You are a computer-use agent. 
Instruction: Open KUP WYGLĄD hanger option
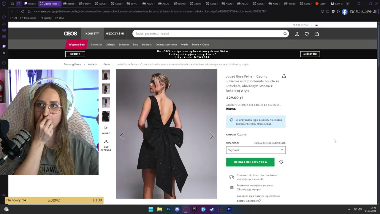pyautogui.click(x=106, y=145)
